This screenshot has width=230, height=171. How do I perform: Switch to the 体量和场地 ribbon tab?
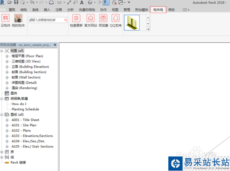[87, 10]
